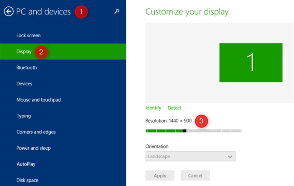Click the resolution slider track
The width and height of the screenshot is (294, 186).
click(x=193, y=131)
